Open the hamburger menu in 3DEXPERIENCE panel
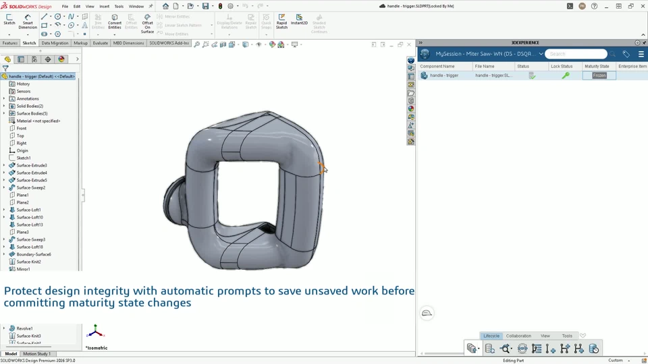Image resolution: width=648 pixels, height=364 pixels. pyautogui.click(x=641, y=54)
